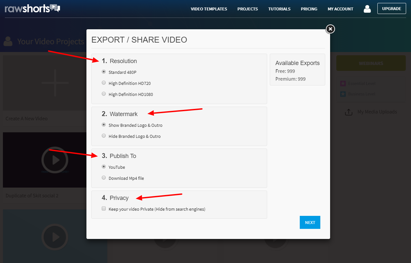Viewport: 411px width, 263px height.
Task: Click the Essential Level star icon
Action: (343, 84)
